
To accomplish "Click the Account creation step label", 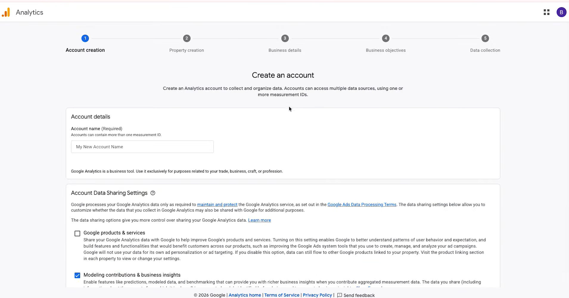I will tap(85, 50).
